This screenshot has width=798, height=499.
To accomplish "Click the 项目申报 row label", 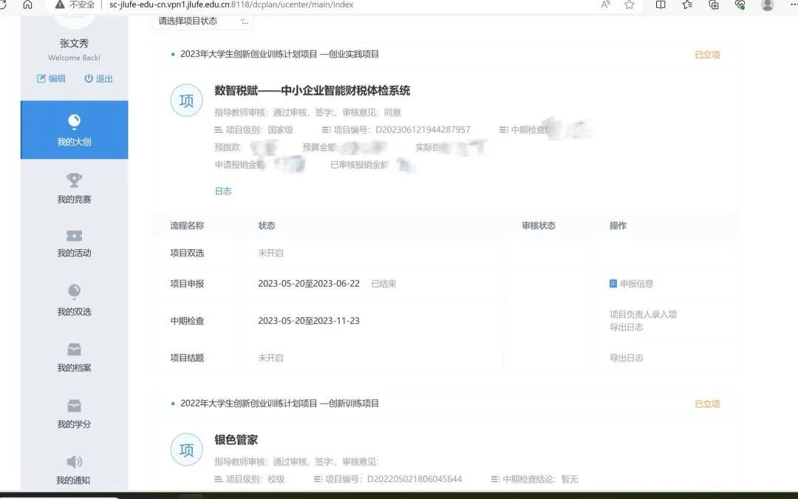I will click(187, 284).
